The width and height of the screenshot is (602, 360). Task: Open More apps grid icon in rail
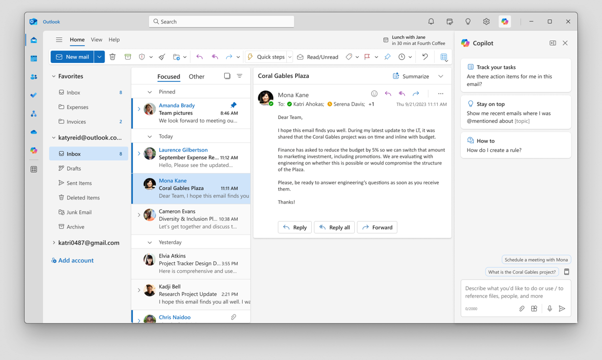(34, 169)
